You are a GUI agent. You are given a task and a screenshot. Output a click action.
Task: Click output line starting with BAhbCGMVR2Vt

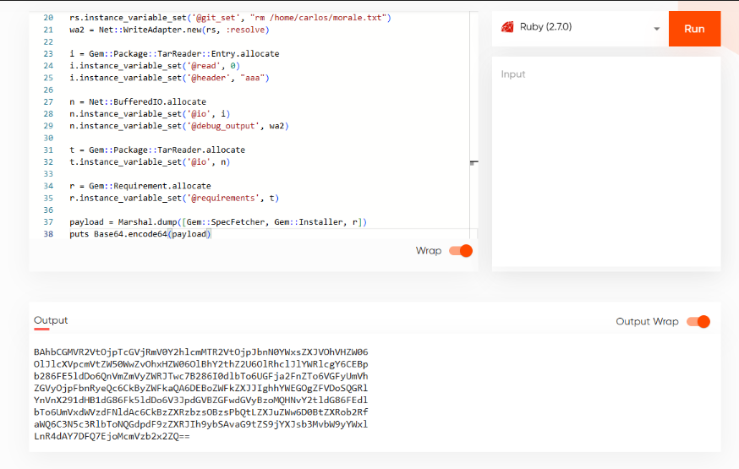[200, 352]
